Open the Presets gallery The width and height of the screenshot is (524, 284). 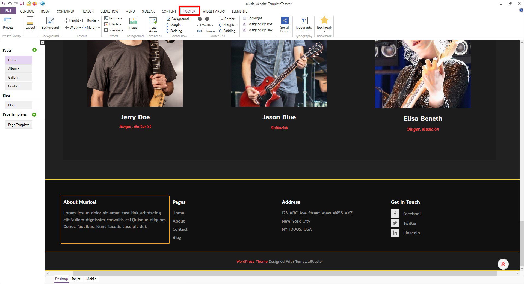point(8,23)
